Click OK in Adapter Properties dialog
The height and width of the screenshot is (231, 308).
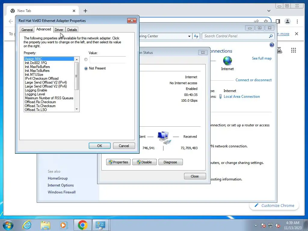100,146
